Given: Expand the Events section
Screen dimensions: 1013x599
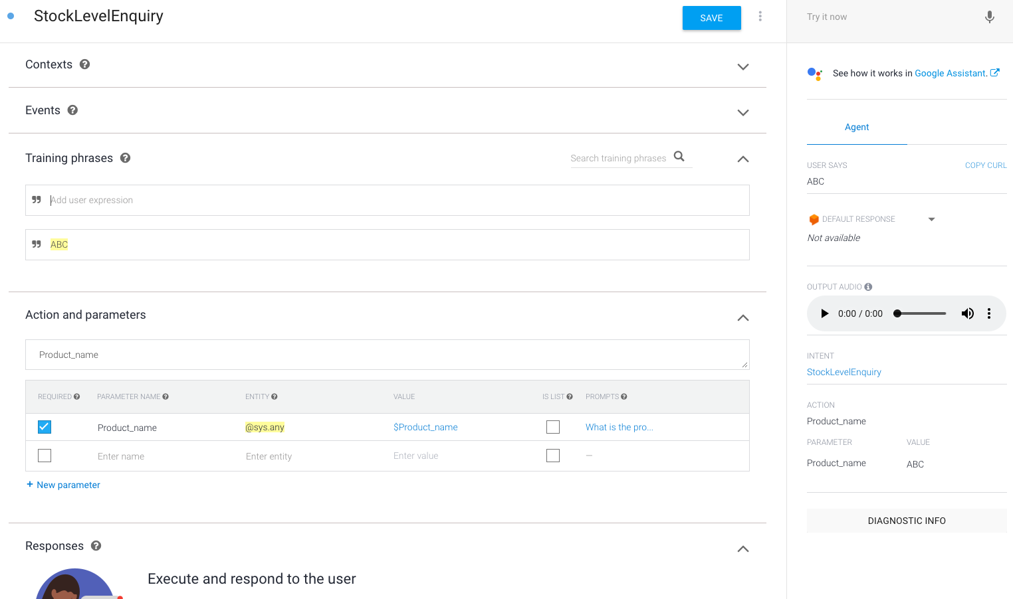Looking at the screenshot, I should pyautogui.click(x=743, y=113).
